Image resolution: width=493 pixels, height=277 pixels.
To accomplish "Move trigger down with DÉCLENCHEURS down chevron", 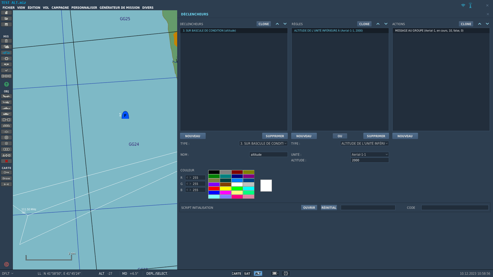I will pos(285,24).
